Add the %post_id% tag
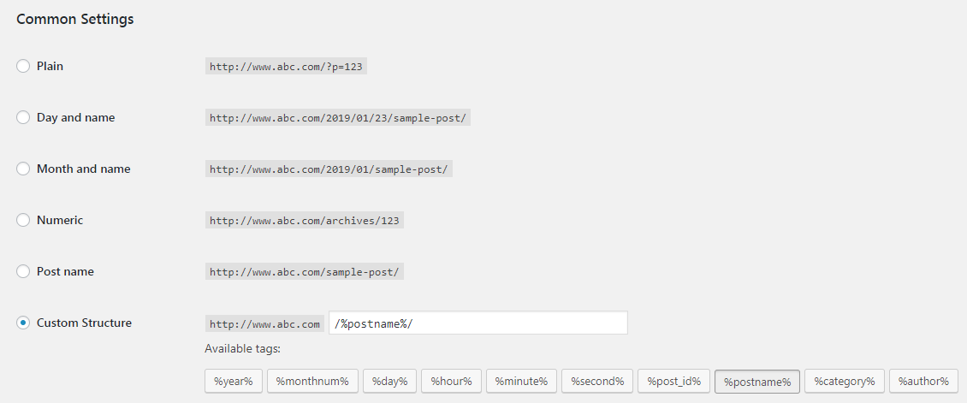 click(x=674, y=382)
